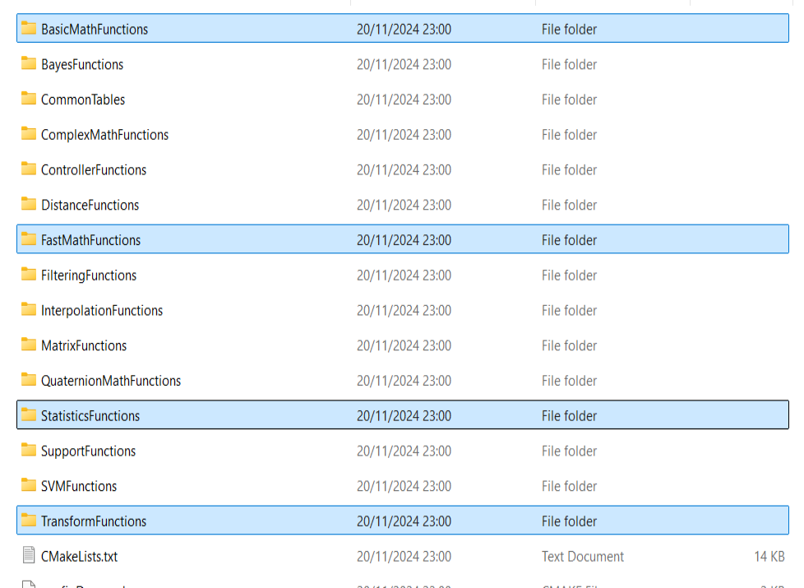Click the 14 KB size of CMakeLists.txt

pos(769,557)
